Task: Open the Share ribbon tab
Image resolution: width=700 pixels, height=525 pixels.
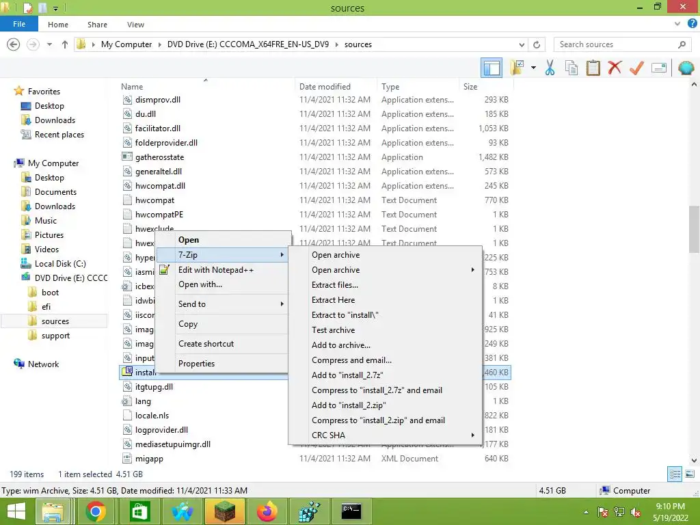Action: pyautogui.click(x=97, y=25)
